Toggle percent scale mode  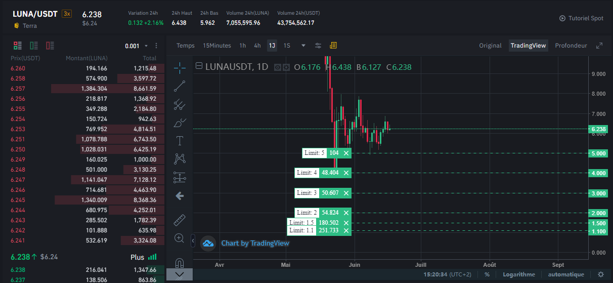[x=487, y=274]
